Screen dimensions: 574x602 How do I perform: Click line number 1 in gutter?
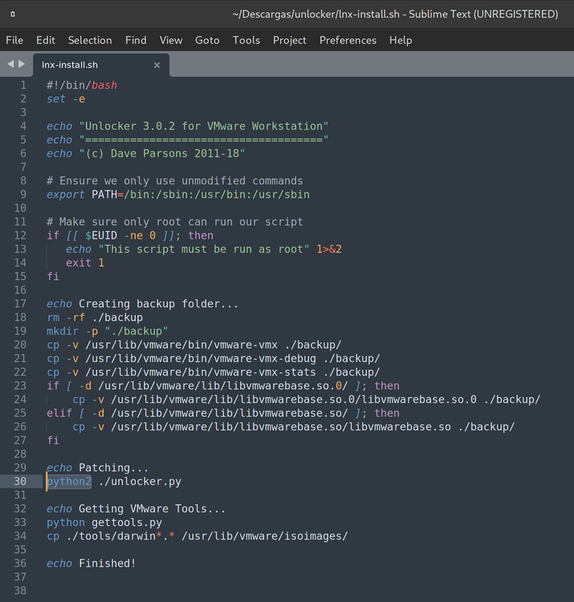click(x=23, y=85)
